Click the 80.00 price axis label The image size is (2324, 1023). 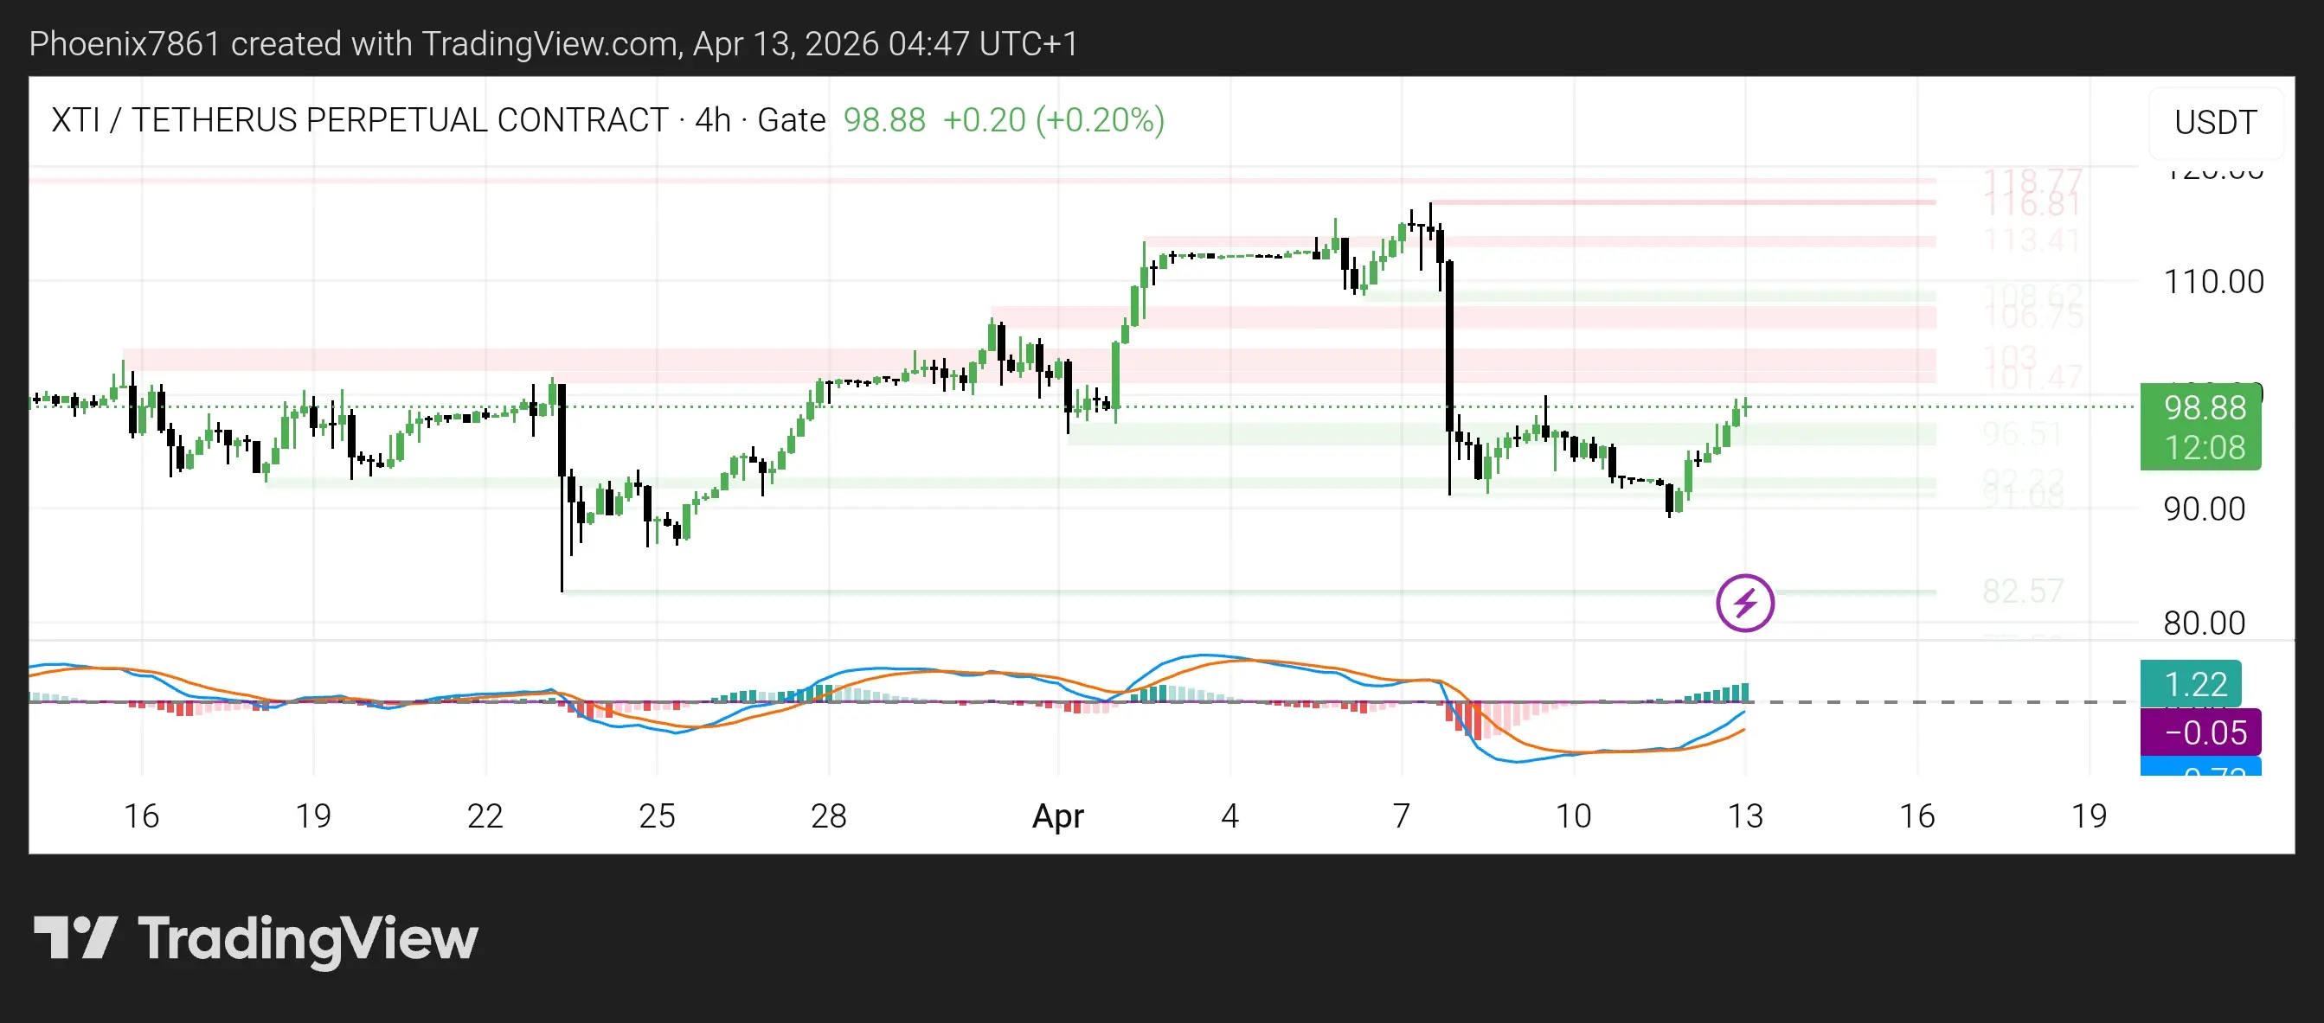[x=2204, y=623]
